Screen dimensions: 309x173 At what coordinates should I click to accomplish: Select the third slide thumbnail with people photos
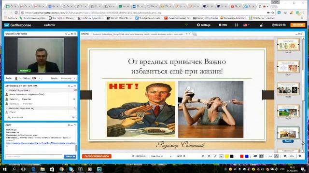288,89
